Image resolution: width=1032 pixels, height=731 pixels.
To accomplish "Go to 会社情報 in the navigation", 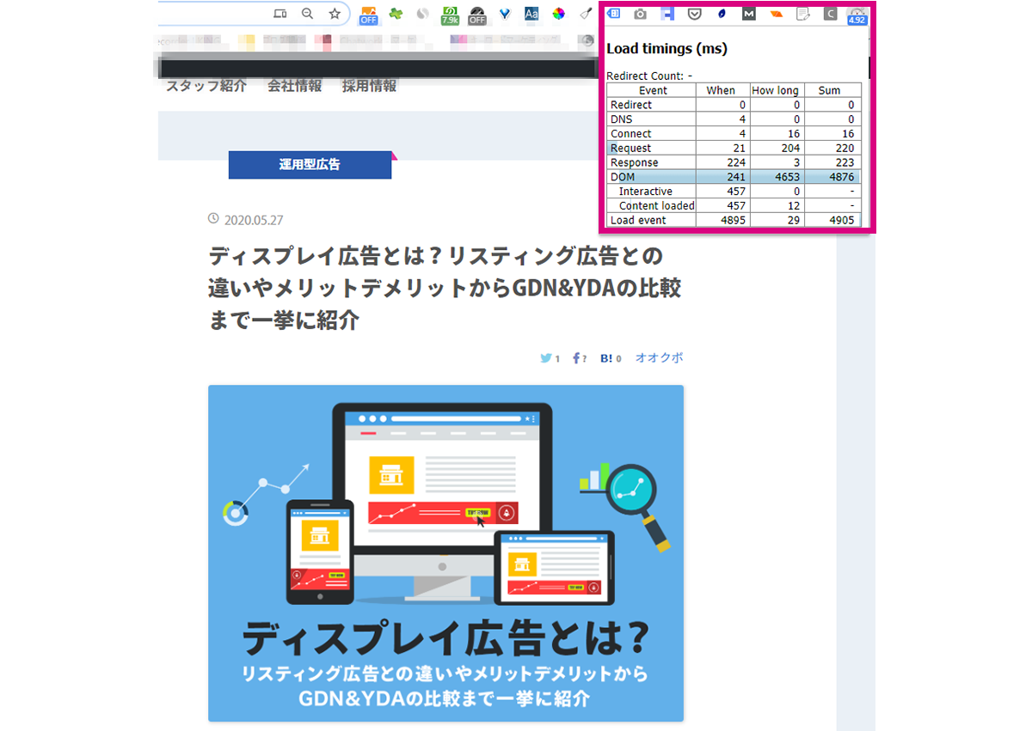I will coord(294,86).
